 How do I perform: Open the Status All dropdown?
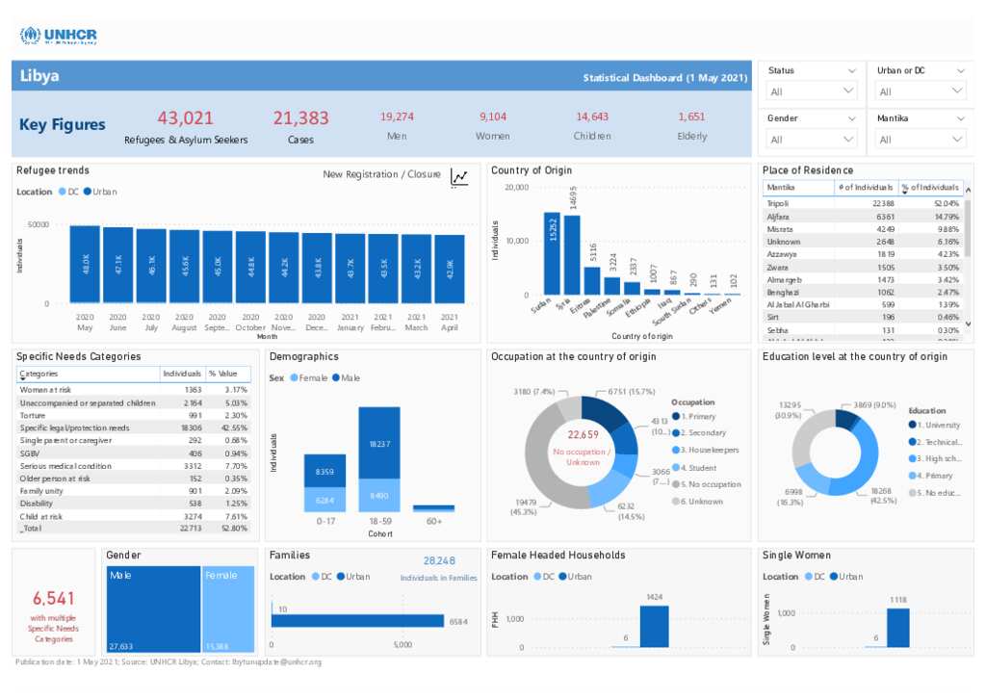point(812,91)
